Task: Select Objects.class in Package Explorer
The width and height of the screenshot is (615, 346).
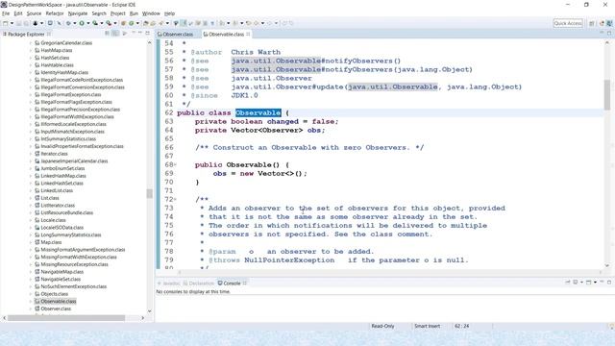Action: pos(54,294)
